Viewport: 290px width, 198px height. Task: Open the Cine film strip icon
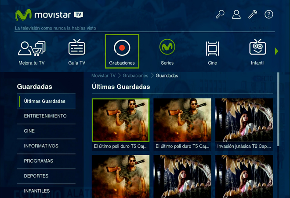[x=212, y=48]
